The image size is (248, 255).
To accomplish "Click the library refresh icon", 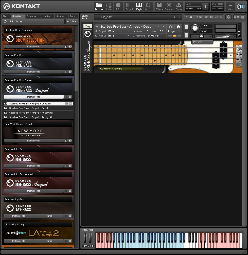I will coord(5,22).
